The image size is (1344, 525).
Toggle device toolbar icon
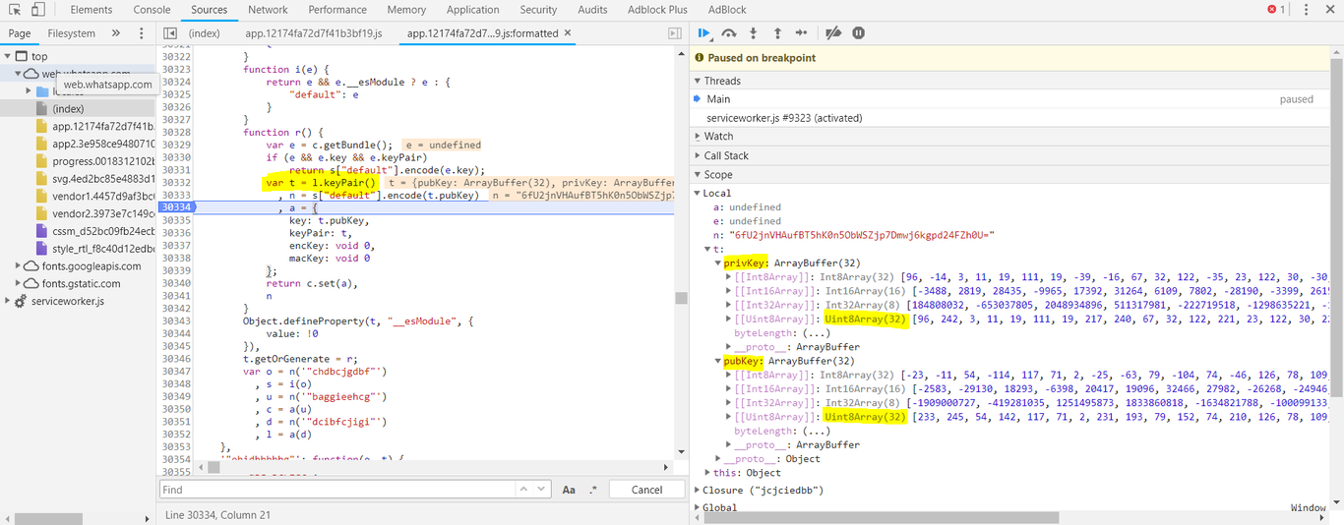37,10
